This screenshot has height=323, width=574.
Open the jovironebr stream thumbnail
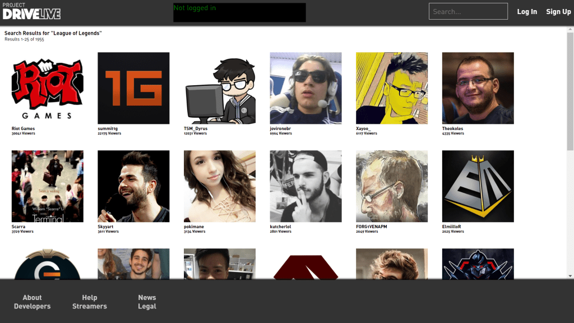click(x=305, y=88)
